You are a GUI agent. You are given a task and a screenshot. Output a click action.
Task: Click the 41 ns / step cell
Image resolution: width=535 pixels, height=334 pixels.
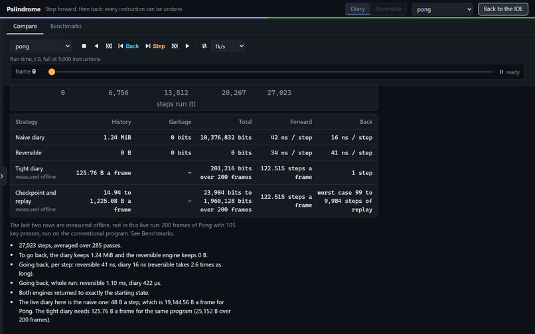coord(351,152)
